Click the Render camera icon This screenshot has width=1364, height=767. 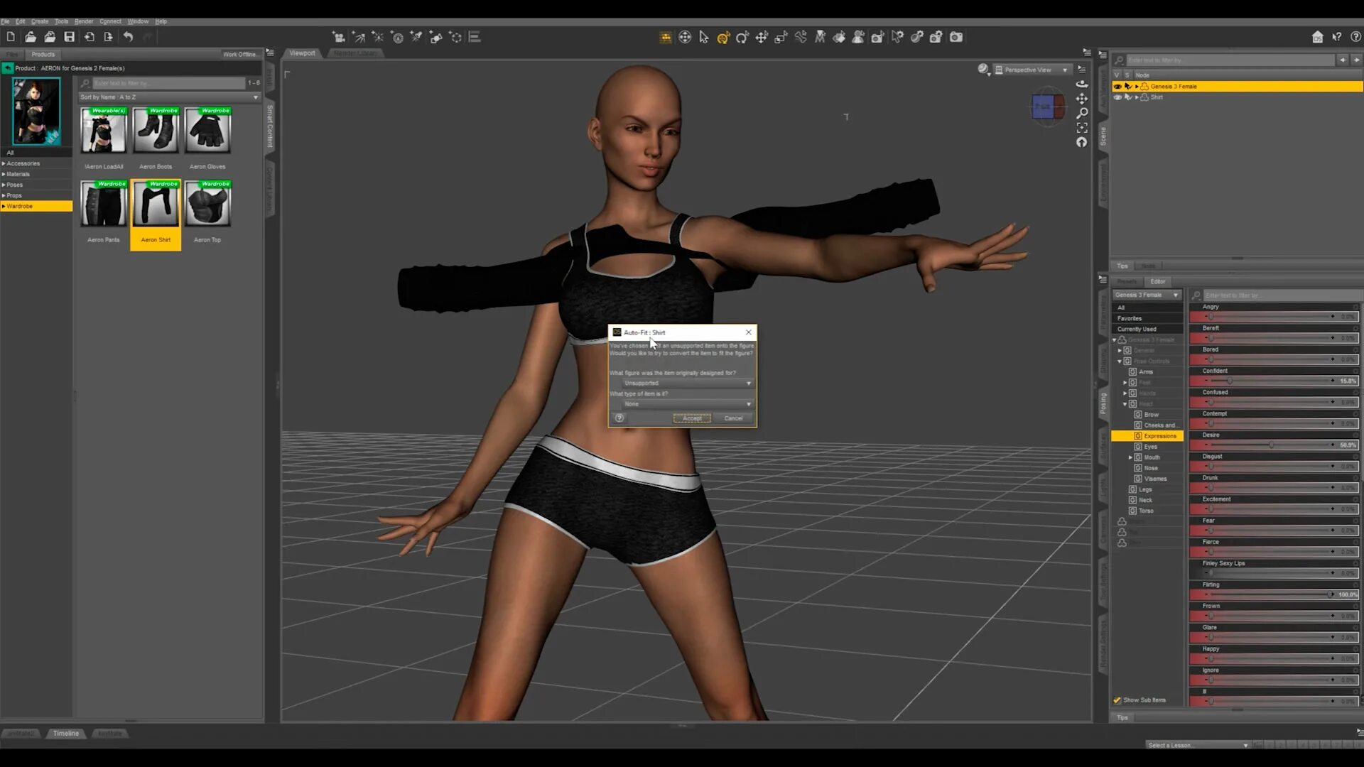(x=956, y=37)
